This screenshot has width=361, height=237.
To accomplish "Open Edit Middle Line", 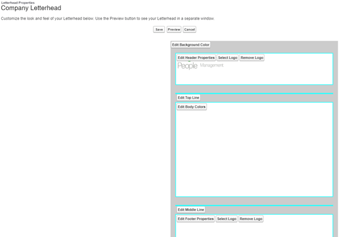I will coord(191,209).
